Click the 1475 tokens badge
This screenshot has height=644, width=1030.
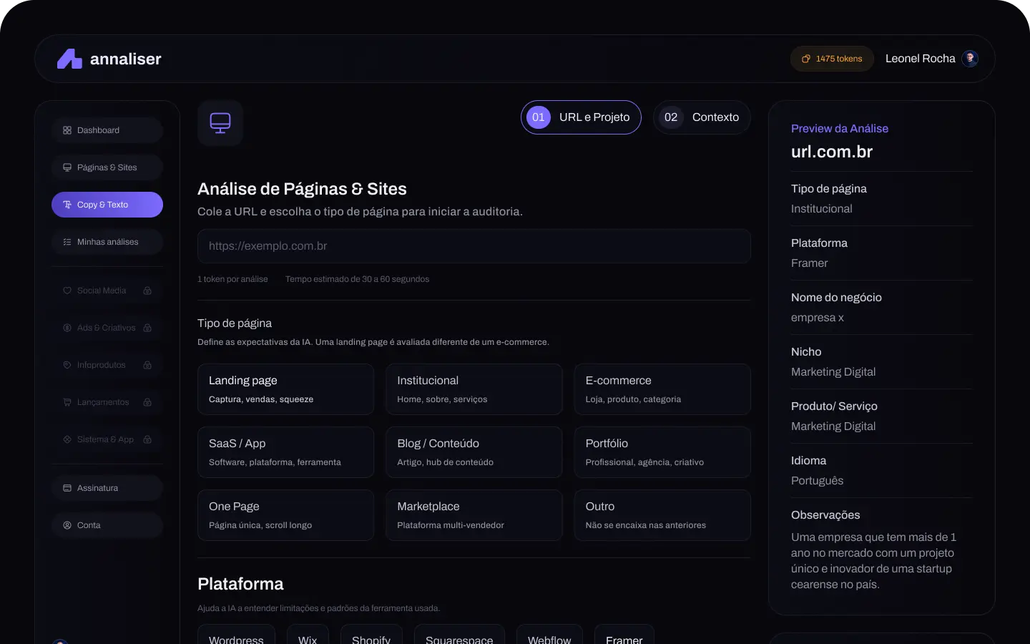point(832,59)
